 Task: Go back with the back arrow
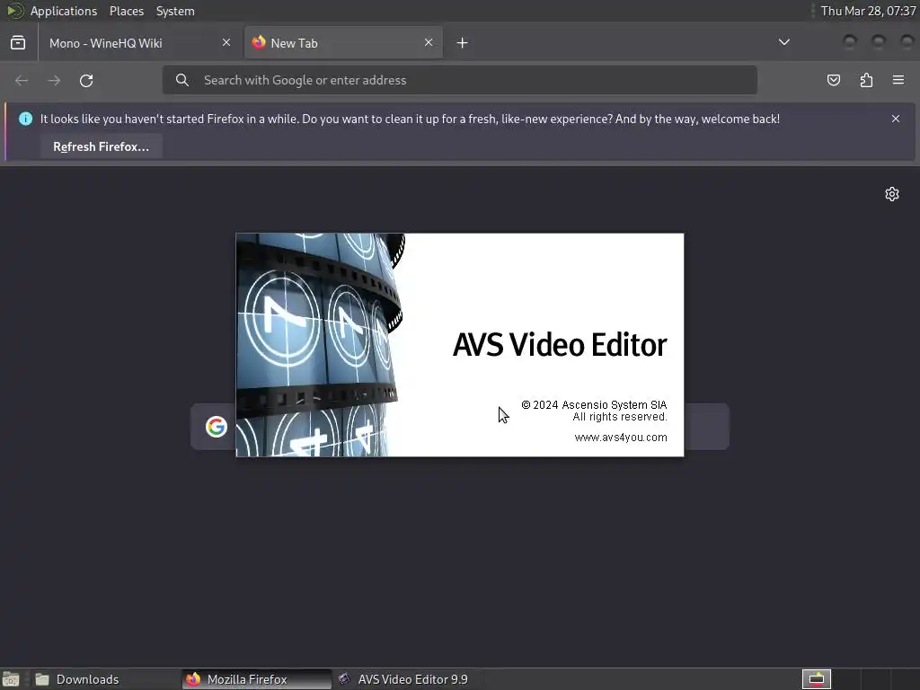22,80
